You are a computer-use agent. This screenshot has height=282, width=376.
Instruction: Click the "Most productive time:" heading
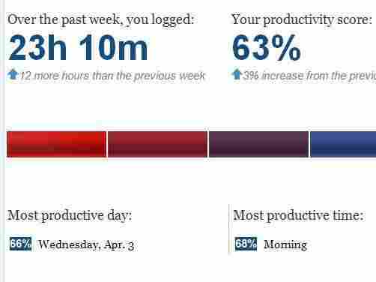click(x=298, y=215)
